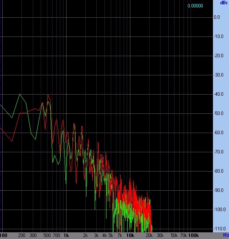Click the green trace peak near 200 Hz

(20, 94)
